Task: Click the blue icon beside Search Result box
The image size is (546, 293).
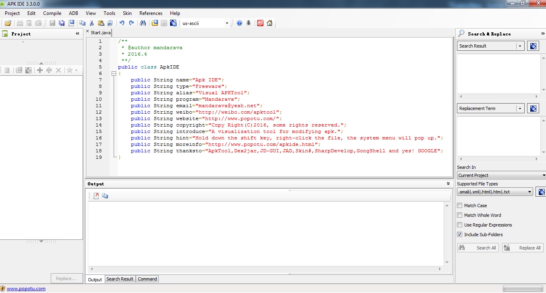Action: (533, 46)
